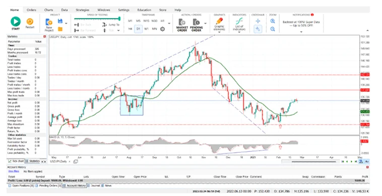Select the M5 timeframe
Viewport: 382px width, 196px height.
click(x=138, y=21)
